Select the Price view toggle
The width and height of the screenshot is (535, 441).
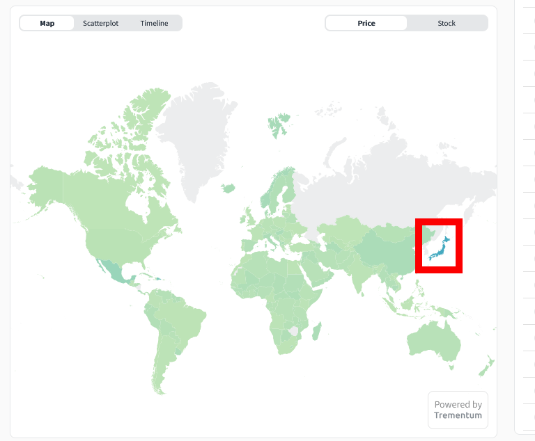pos(366,23)
